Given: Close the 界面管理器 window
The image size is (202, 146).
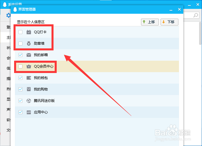Looking at the screenshot, I should click(179, 9).
